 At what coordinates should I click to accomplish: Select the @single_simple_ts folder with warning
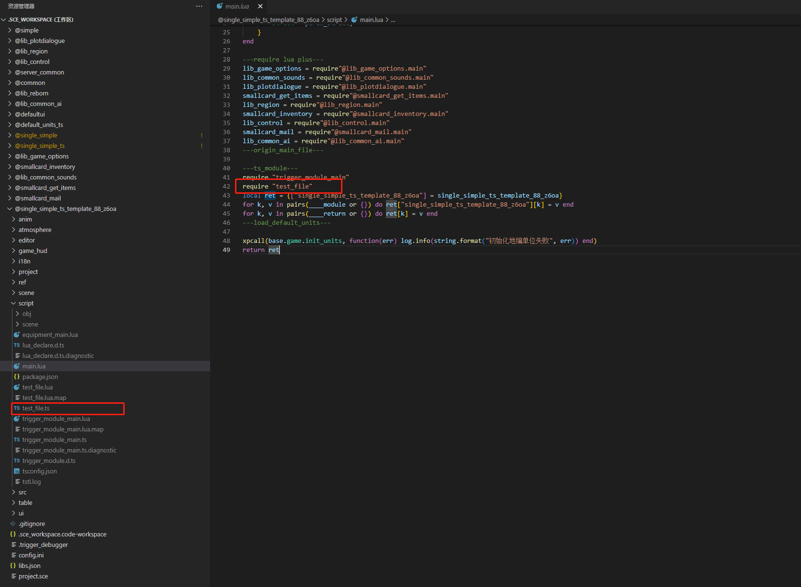point(40,146)
